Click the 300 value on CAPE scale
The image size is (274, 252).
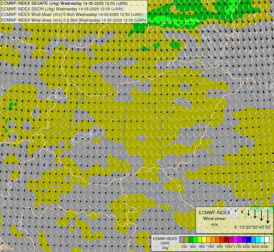pyautogui.click(x=193, y=247)
